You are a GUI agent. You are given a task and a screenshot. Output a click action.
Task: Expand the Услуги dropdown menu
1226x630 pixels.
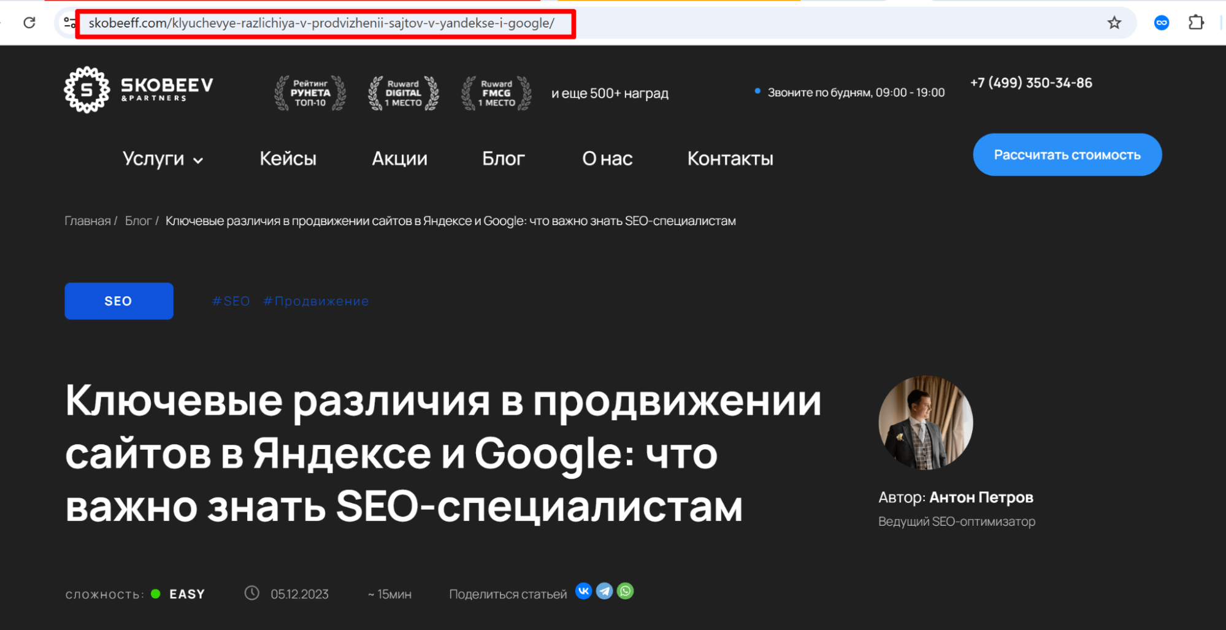click(163, 159)
